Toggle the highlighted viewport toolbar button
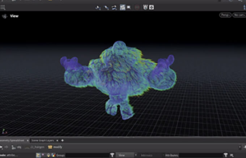The height and width of the screenshot is (158, 246). coord(122,7)
